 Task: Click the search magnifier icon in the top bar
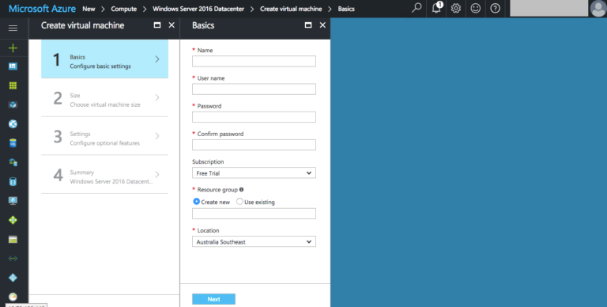click(417, 8)
